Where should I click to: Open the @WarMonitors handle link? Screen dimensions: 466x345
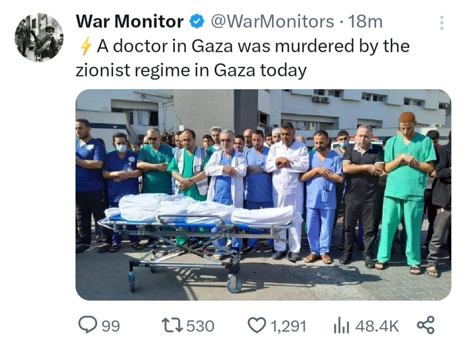(x=272, y=22)
